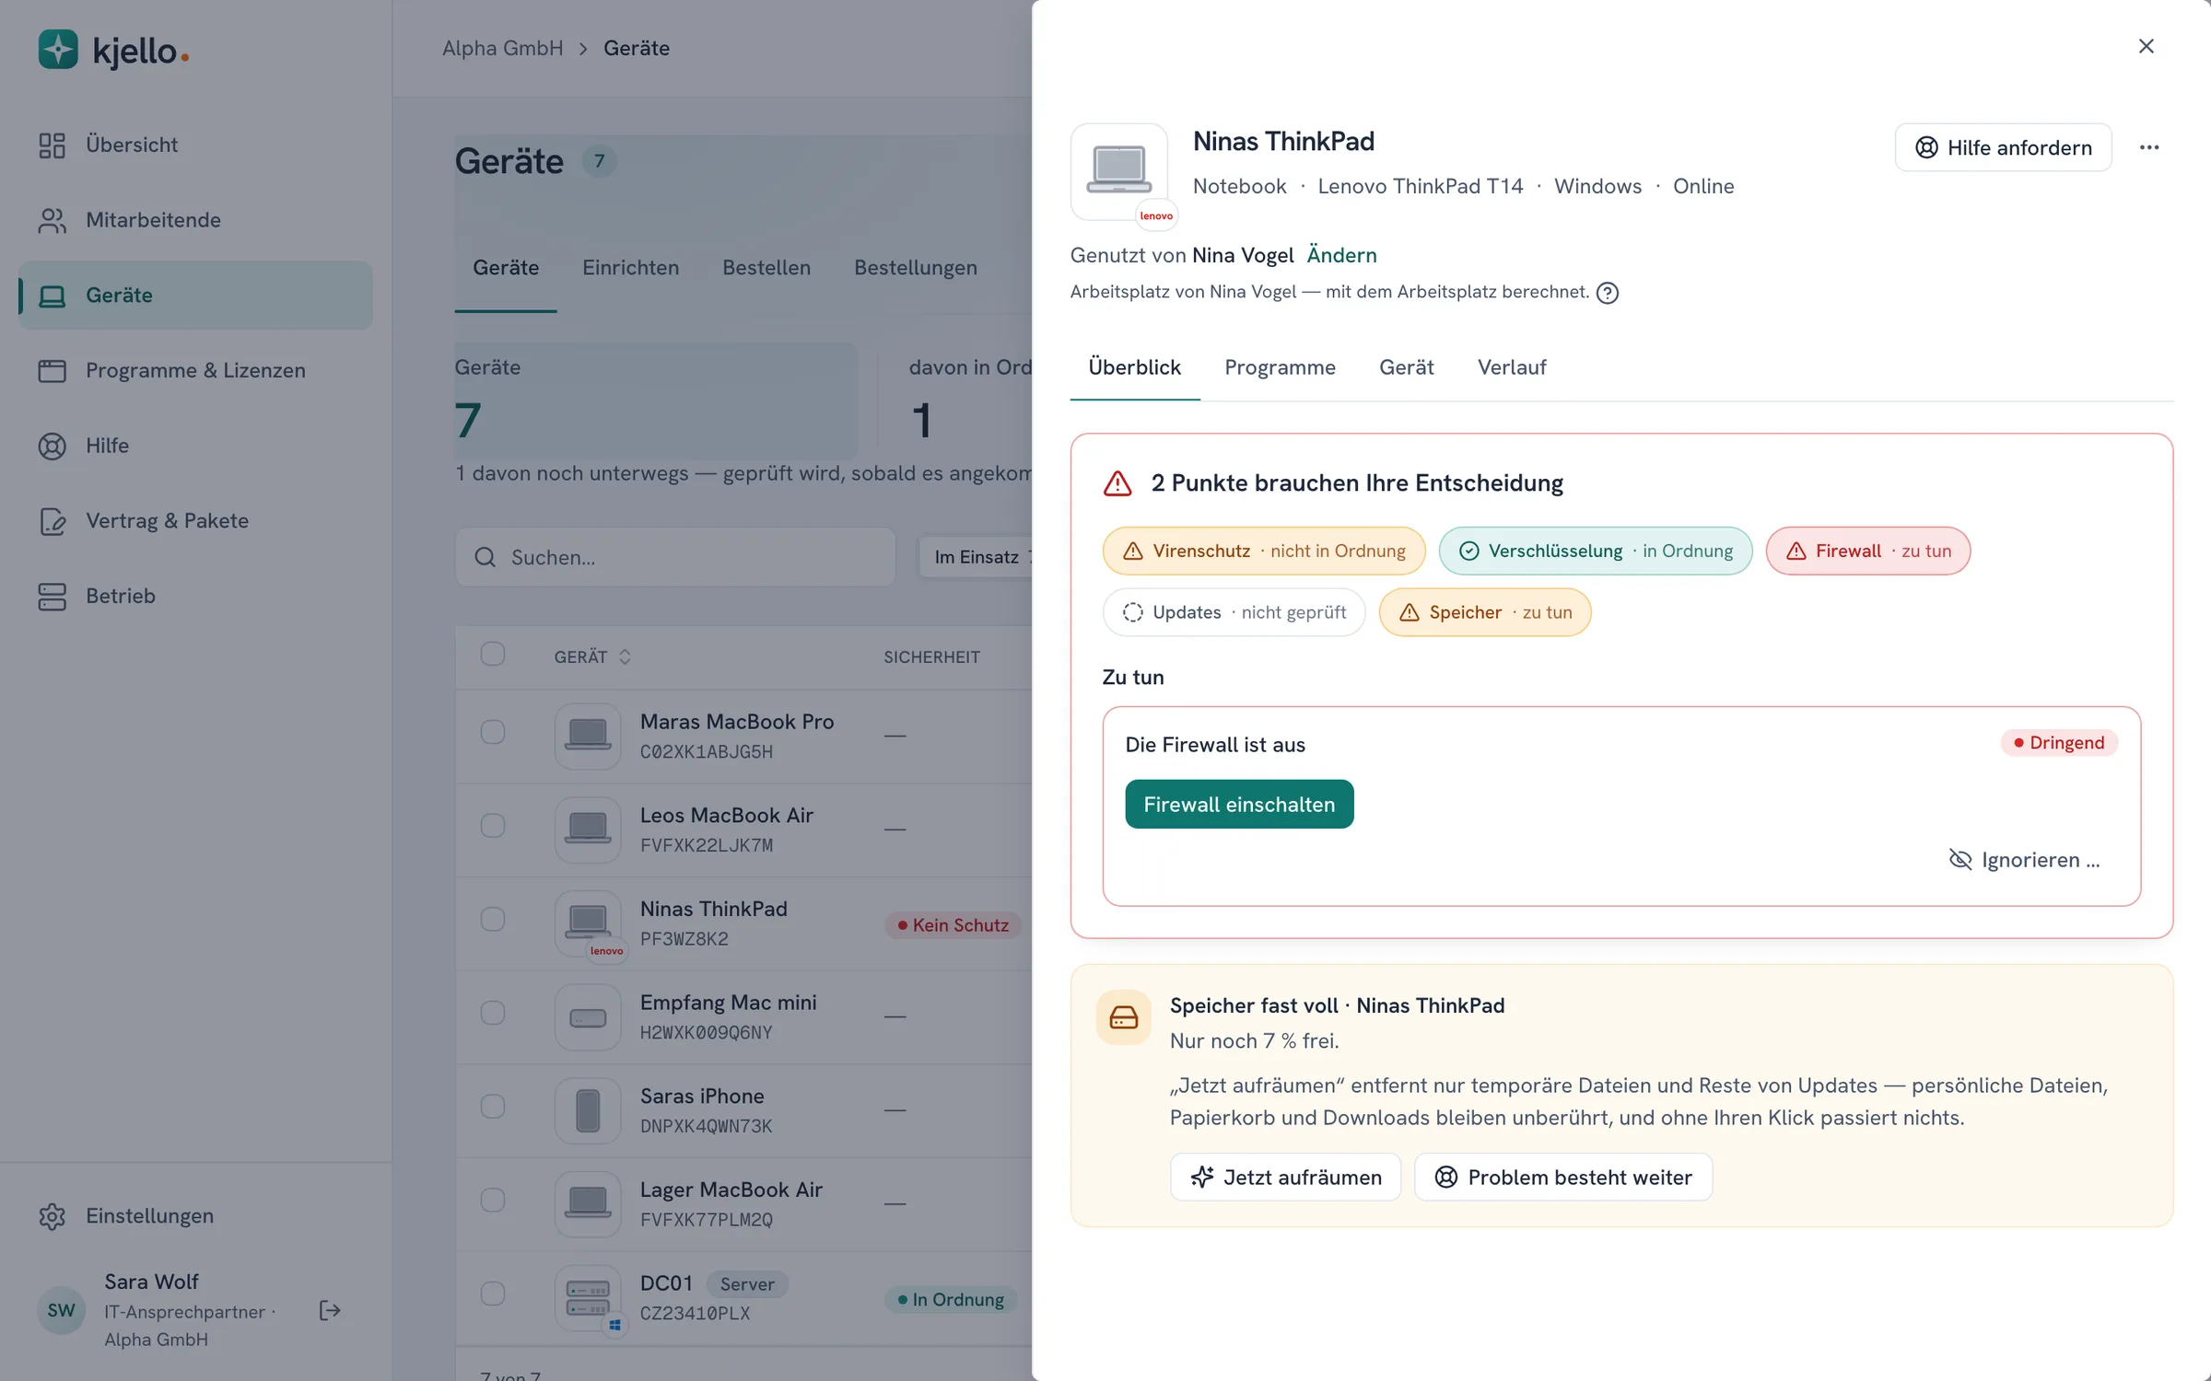Click DC01 server device icon
Screen dimensions: 2211x1381
(x=588, y=1298)
